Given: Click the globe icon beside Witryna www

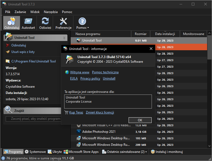Looking at the screenshot, I should point(67,72).
